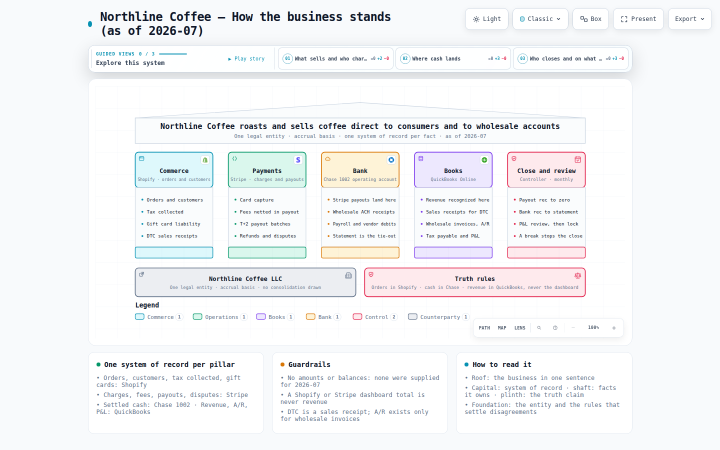720x450 pixels.
Task: Click the scales icon on Truth rules card
Action: (x=577, y=275)
